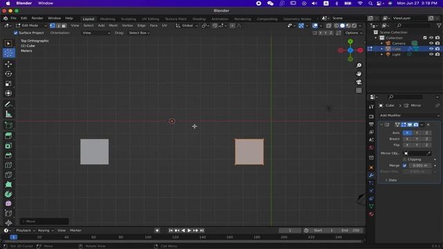Enable Axis Z in Mirror modifier
Viewport: 443px width, 249px height.
point(426,133)
